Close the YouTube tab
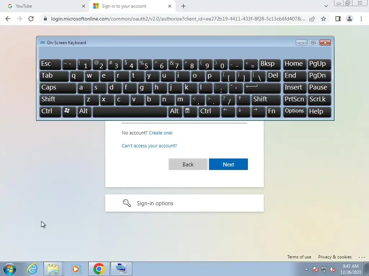The width and height of the screenshot is (369, 276). pyautogui.click(x=84, y=6)
